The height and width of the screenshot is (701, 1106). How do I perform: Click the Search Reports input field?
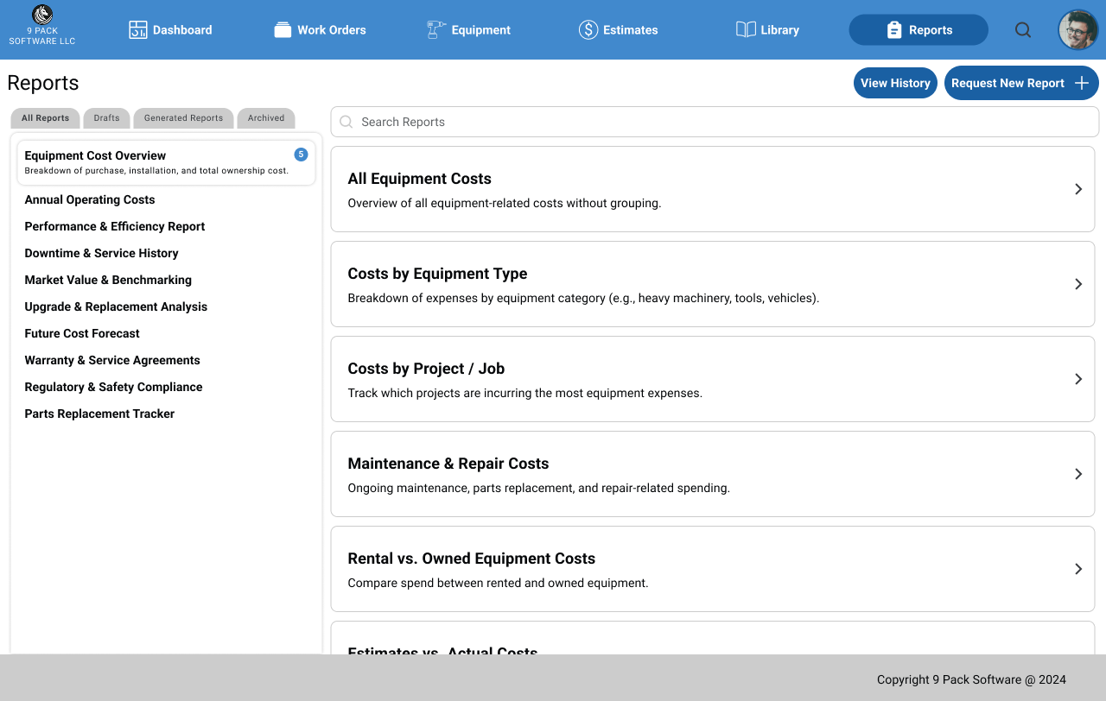(x=714, y=123)
